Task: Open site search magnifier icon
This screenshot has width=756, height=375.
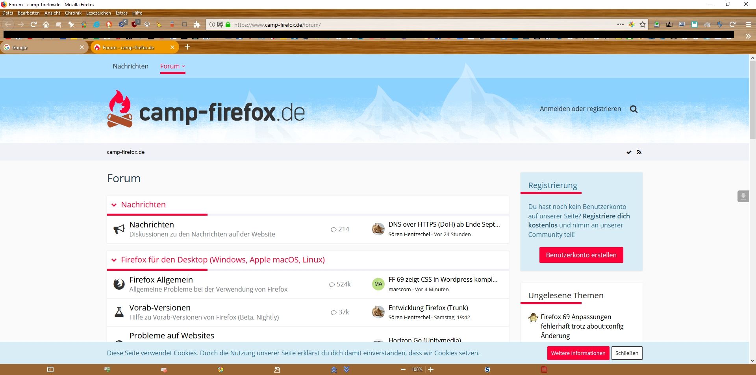Action: [x=634, y=109]
